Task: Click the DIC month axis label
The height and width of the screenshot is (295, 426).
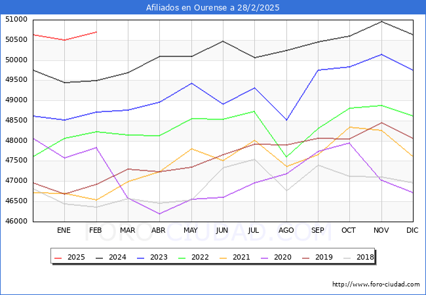Action: point(412,230)
